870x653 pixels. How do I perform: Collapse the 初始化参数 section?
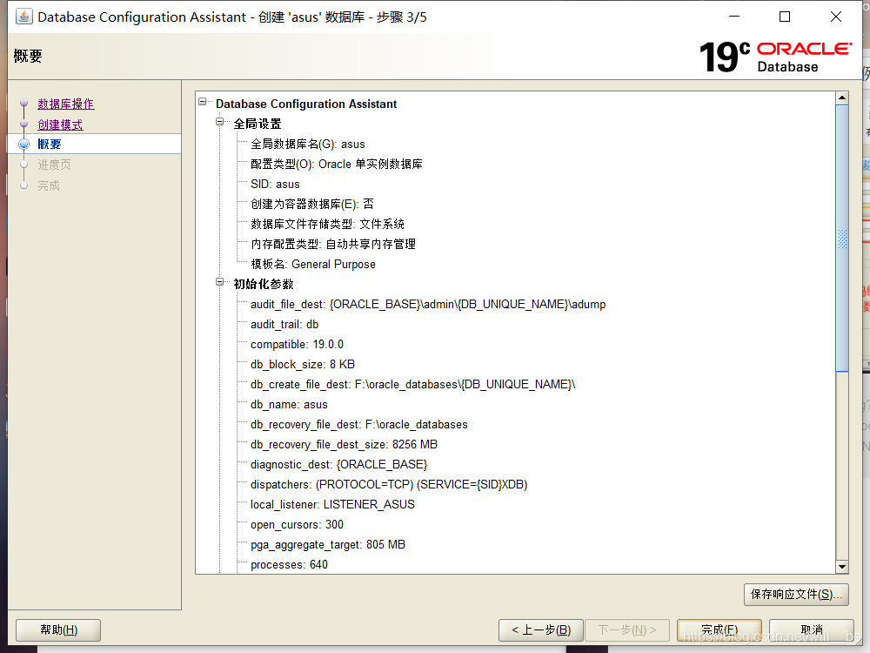[x=220, y=282]
